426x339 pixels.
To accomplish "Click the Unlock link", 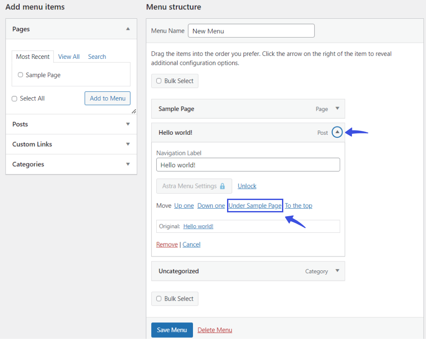I will click(247, 186).
